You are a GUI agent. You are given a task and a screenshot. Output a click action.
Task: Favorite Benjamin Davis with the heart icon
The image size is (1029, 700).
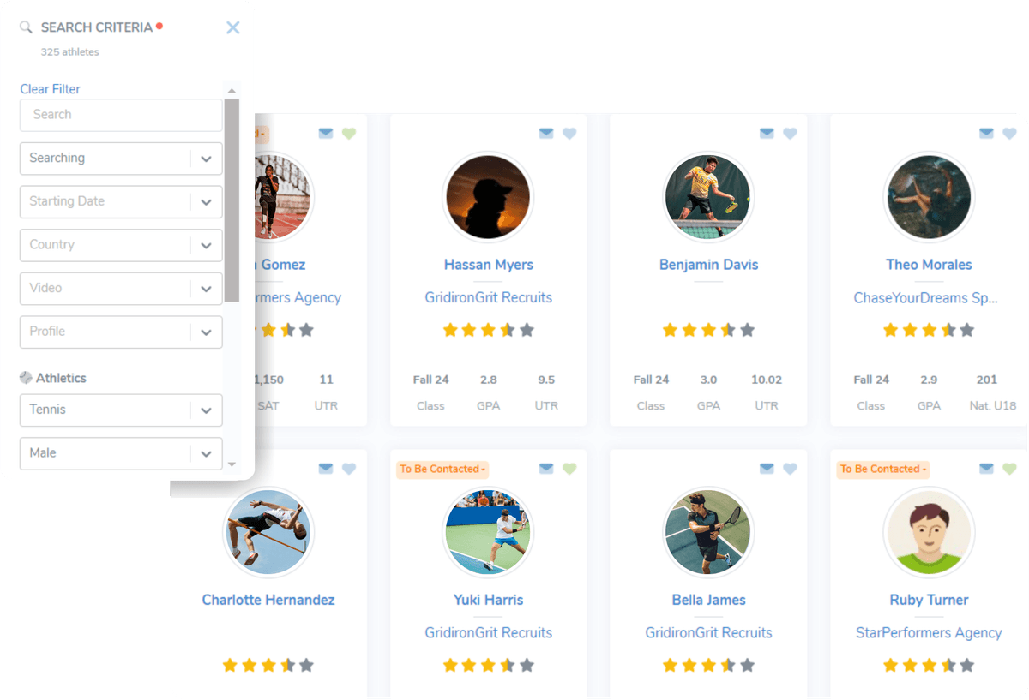pyautogui.click(x=790, y=134)
